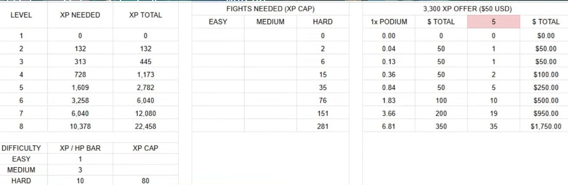Click the podium value 6.81 cell
Image resolution: width=568 pixels, height=185 pixels.
389,127
